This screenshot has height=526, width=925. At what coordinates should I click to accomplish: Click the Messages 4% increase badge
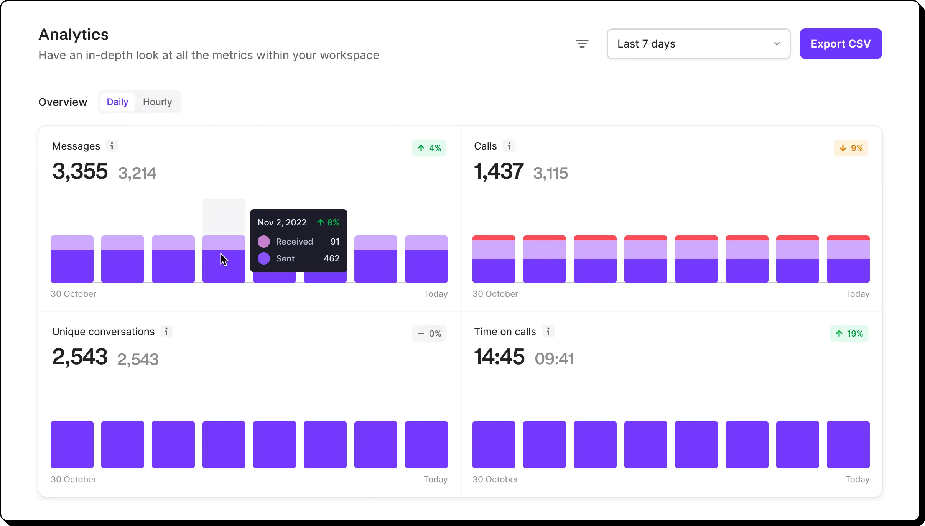point(429,148)
